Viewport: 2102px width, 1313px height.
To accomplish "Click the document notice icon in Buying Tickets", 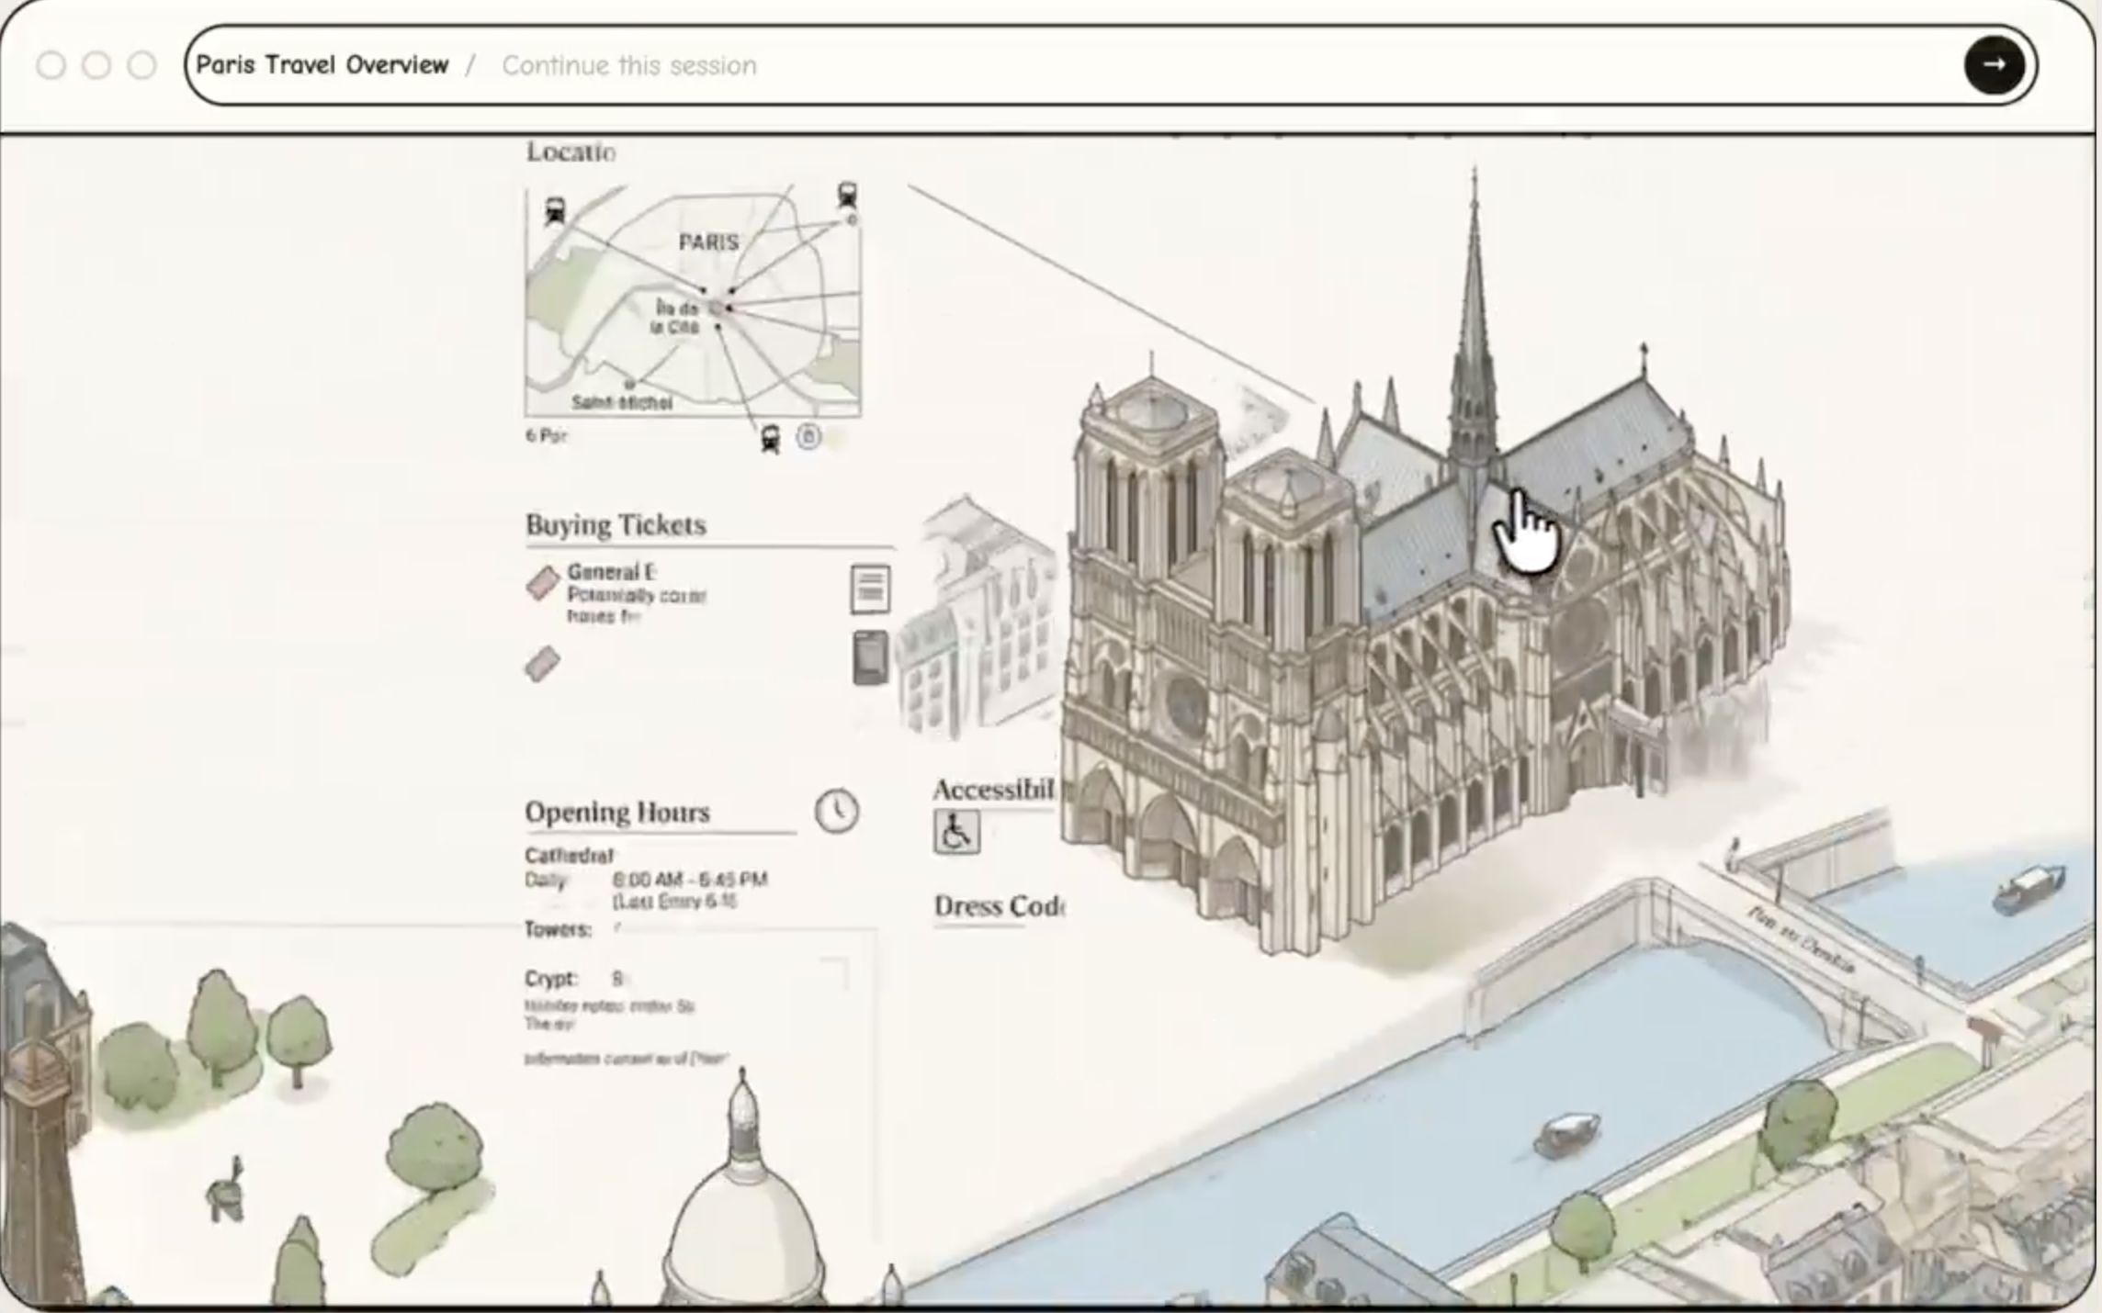I will [869, 588].
